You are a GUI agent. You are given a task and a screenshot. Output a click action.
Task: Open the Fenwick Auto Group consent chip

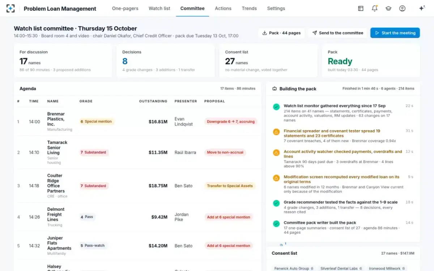294,268
